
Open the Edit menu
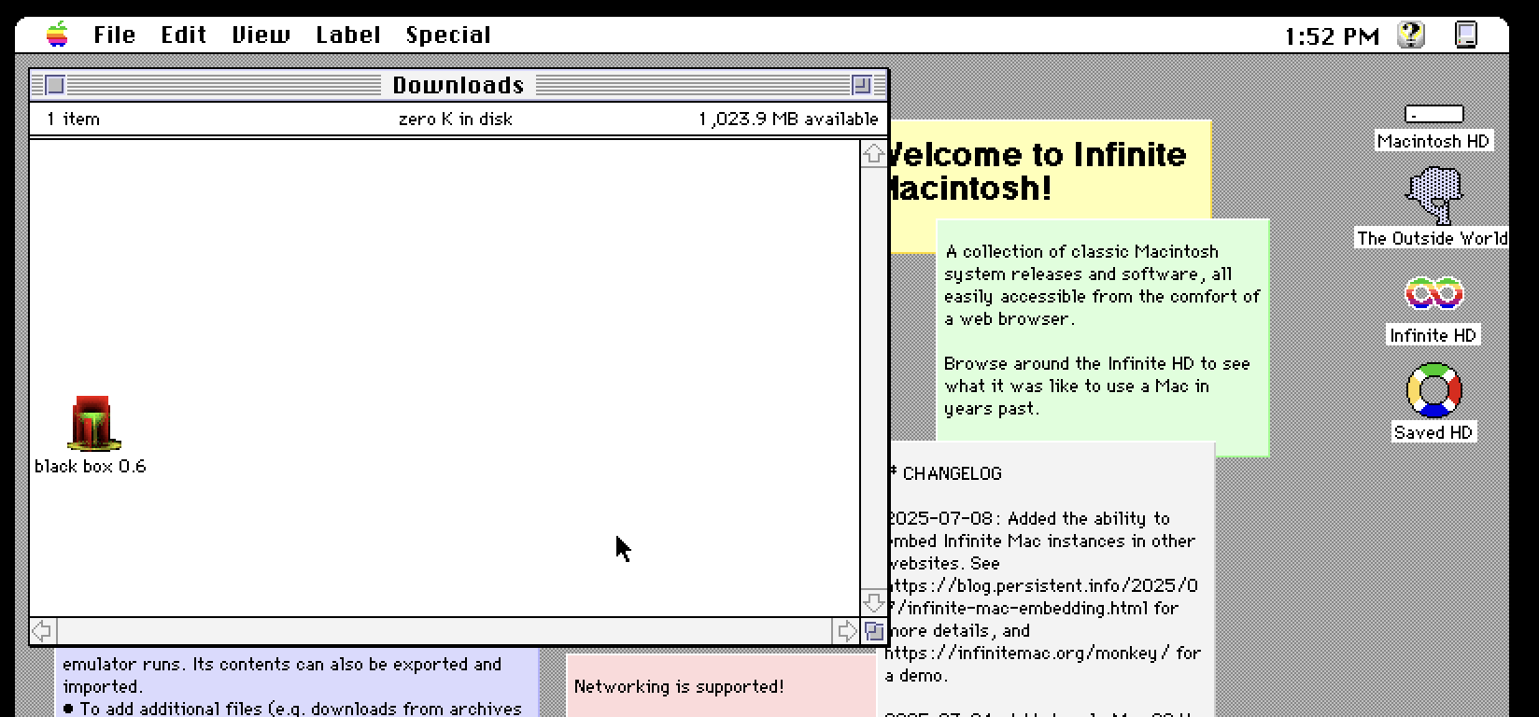click(x=183, y=35)
